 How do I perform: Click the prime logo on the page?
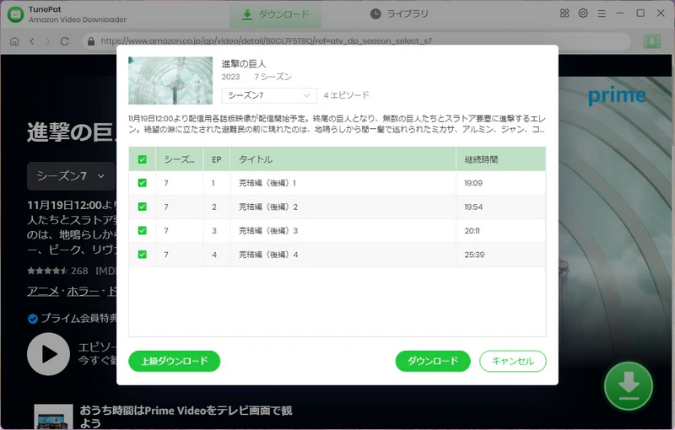[618, 96]
